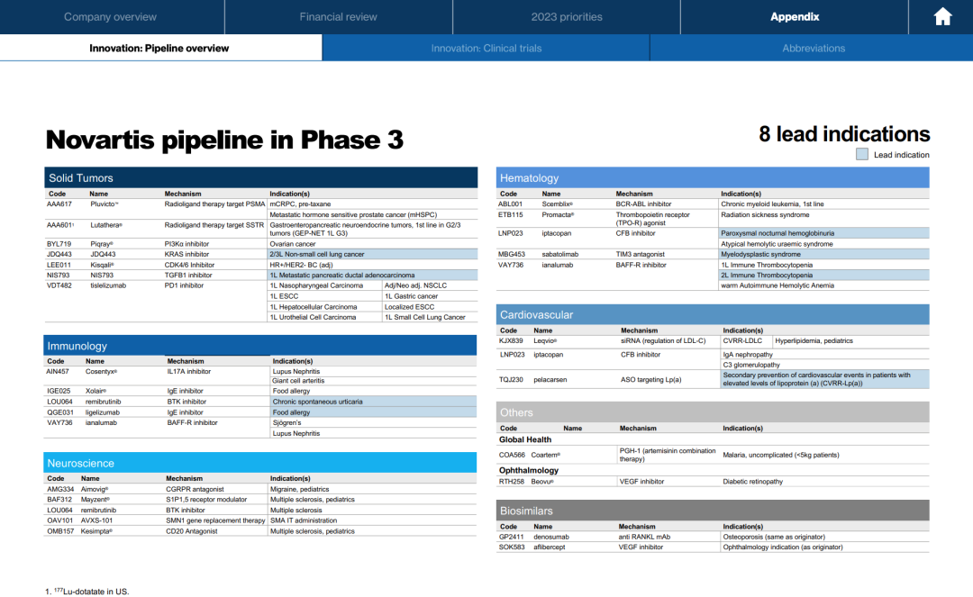Screen dimensions: 973x597
Task: Click 'warm Autoimmune Hemolytic Anemia' indication
Action: pyautogui.click(x=777, y=285)
